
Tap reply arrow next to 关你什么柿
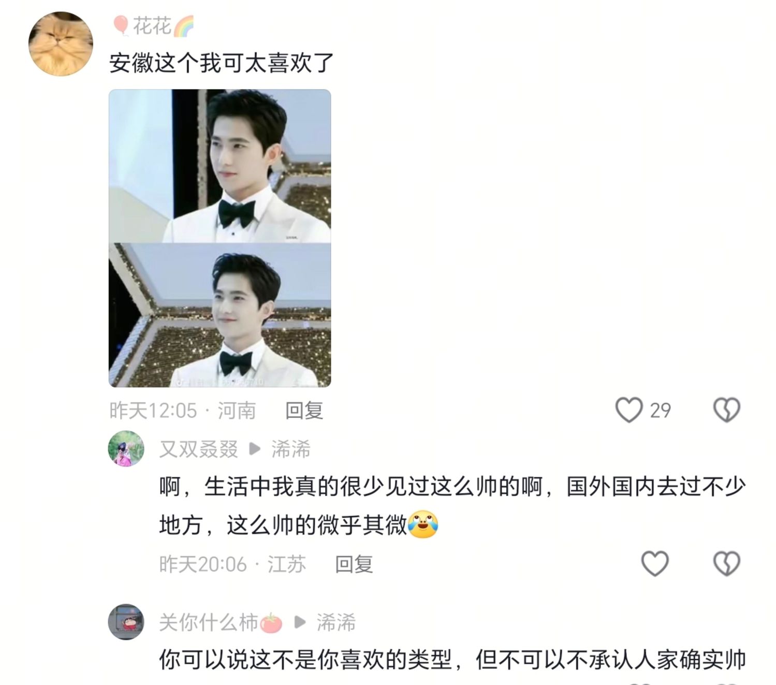299,622
